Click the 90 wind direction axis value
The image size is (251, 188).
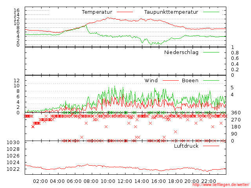coord(234,134)
